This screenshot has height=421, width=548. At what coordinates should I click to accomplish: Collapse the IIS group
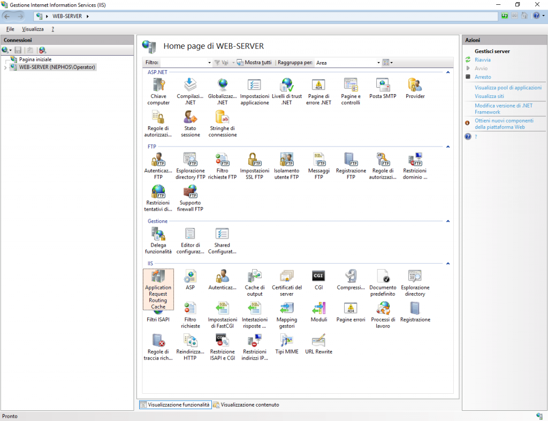click(x=448, y=263)
